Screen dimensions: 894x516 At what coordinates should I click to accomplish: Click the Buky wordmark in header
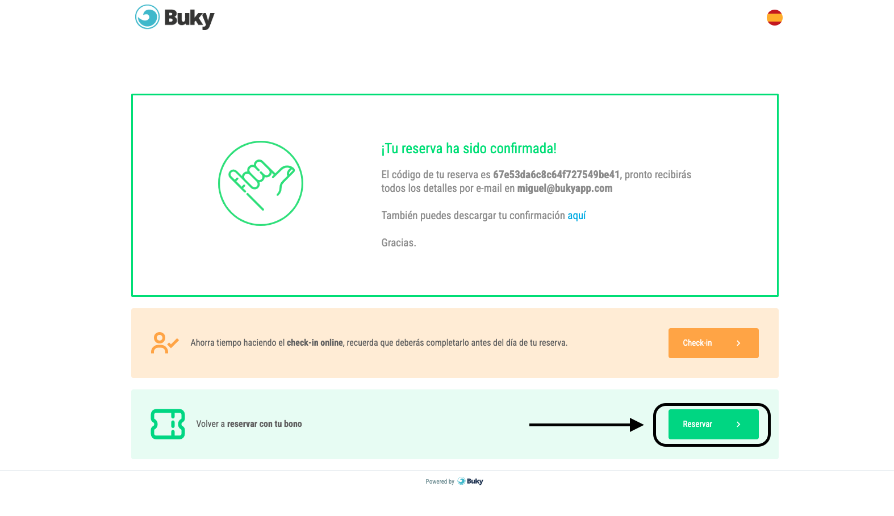[189, 18]
